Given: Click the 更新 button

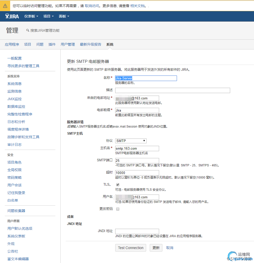Looking at the screenshot, I should click(x=156, y=248).
